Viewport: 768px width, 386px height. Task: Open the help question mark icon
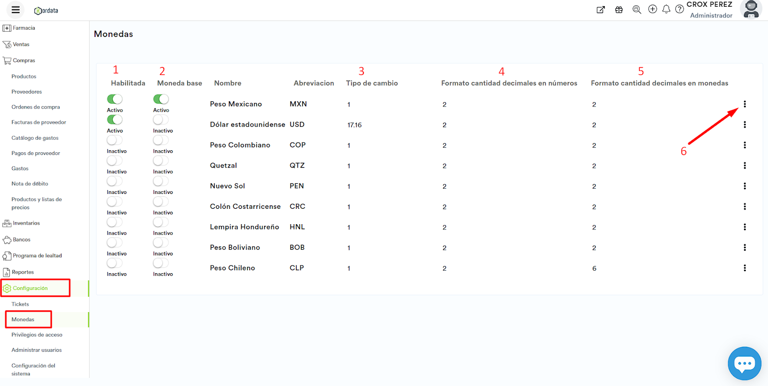click(x=680, y=9)
